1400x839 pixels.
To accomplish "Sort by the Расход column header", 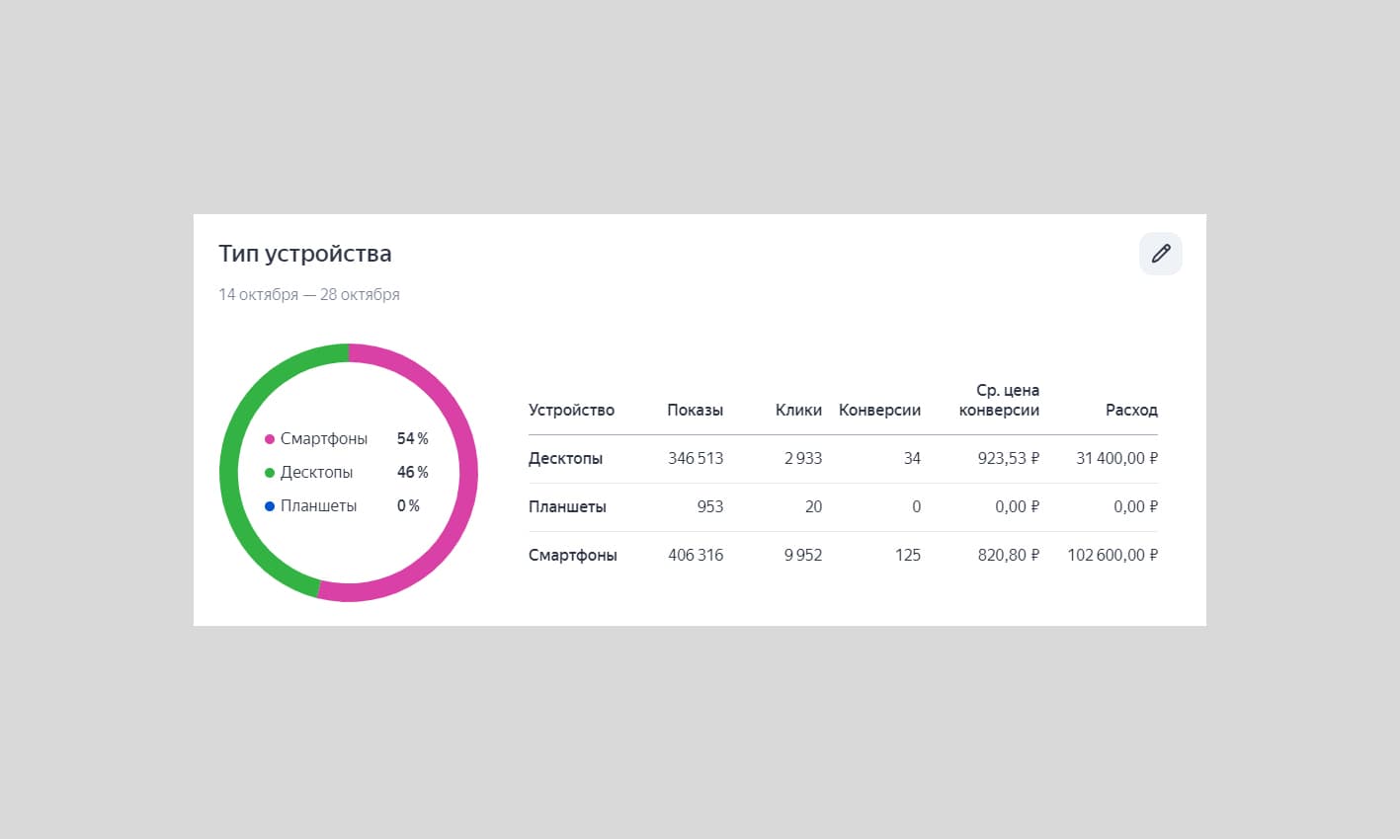I will (1131, 410).
